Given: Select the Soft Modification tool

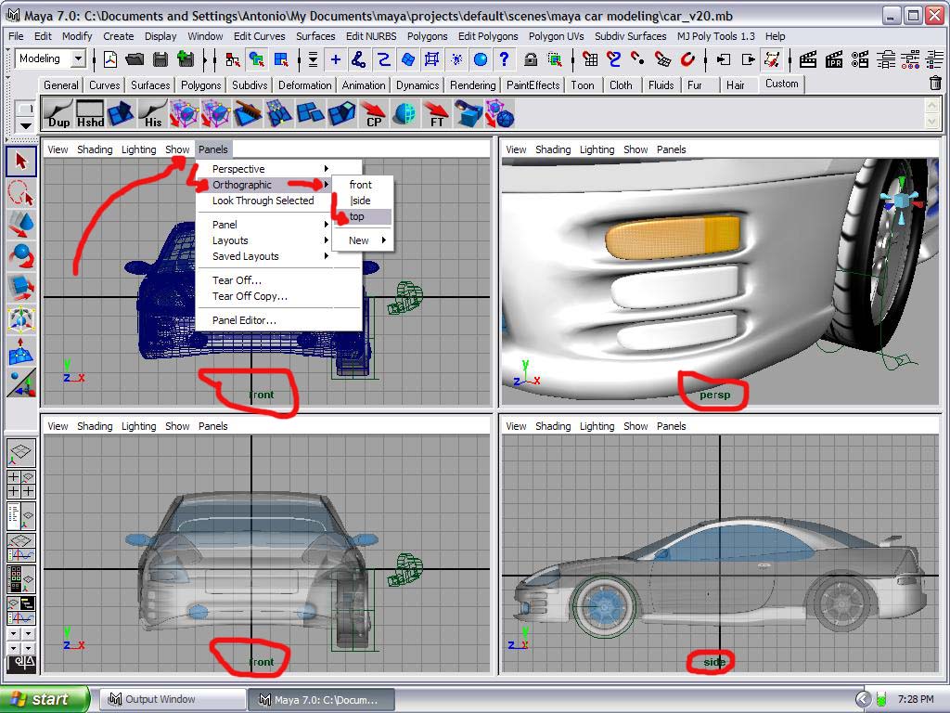Looking at the screenshot, I should coord(21,351).
